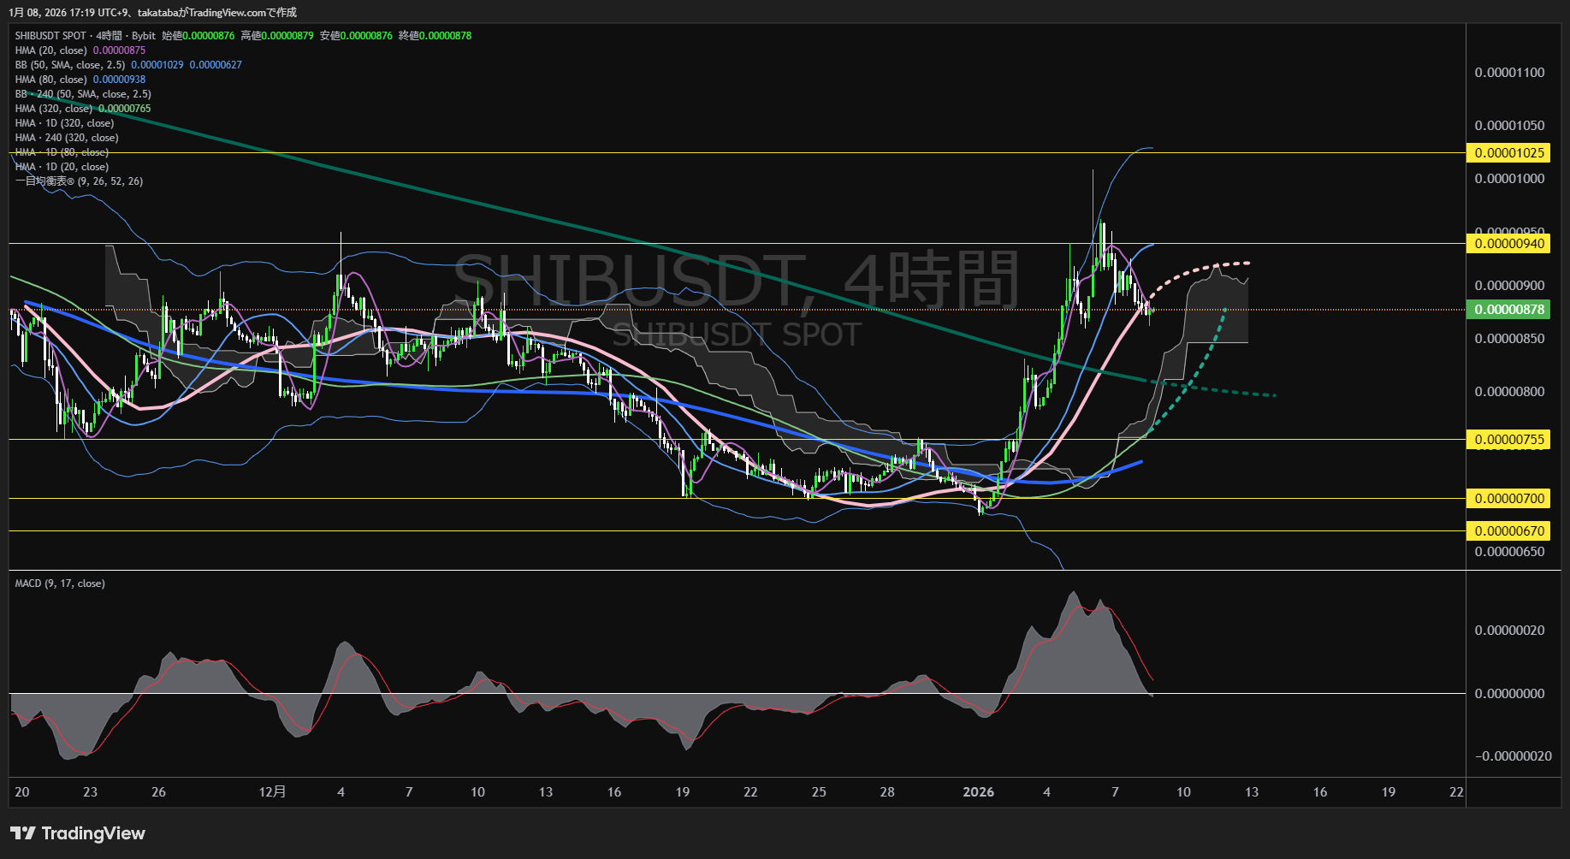The height and width of the screenshot is (859, 1570).
Task: Open the 一目均衡表 (9, 26, 52, 26) indicator legend
Action: click(x=79, y=181)
